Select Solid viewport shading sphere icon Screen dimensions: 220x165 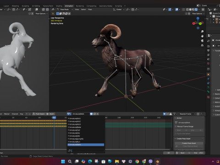click(190, 10)
